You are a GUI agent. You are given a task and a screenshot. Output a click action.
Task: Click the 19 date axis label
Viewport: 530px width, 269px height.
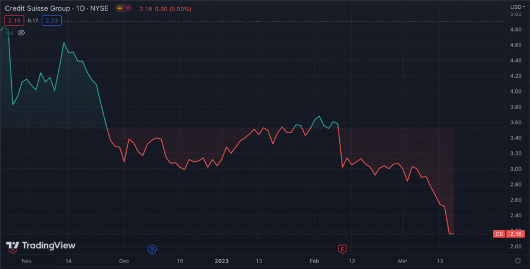(180, 261)
